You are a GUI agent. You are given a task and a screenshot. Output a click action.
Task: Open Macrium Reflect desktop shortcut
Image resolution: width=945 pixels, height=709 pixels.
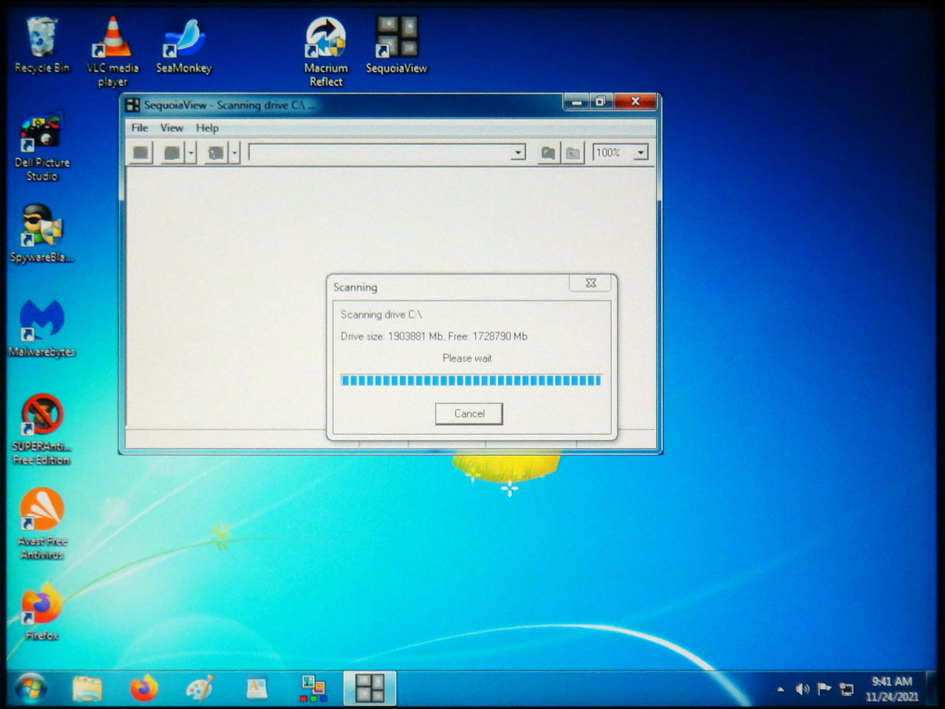(x=325, y=51)
